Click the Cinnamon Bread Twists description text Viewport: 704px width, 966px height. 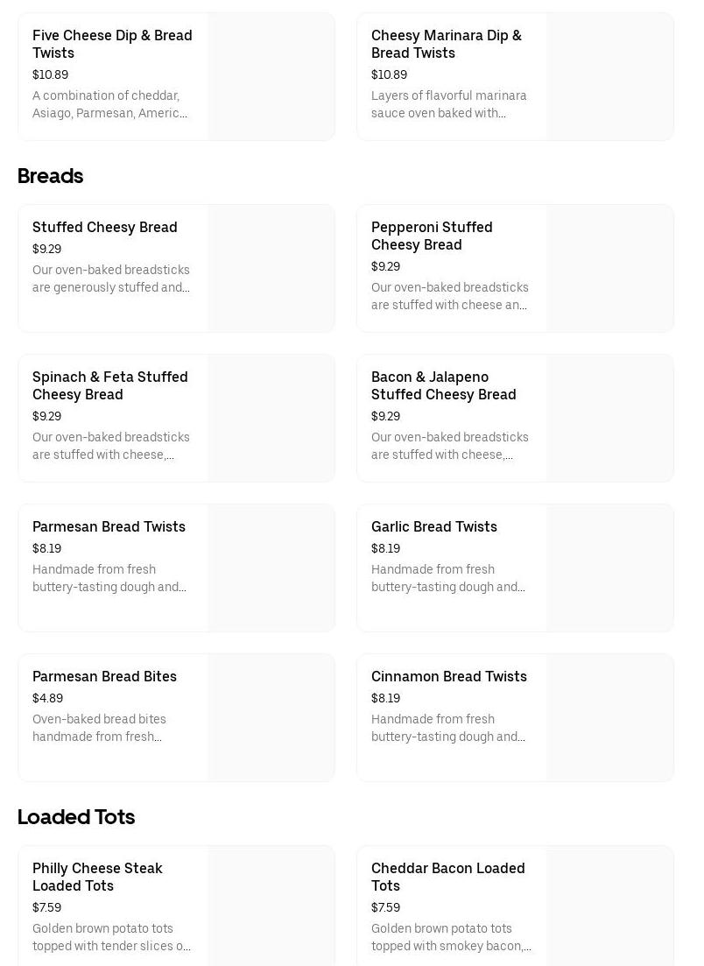pyautogui.click(x=448, y=728)
